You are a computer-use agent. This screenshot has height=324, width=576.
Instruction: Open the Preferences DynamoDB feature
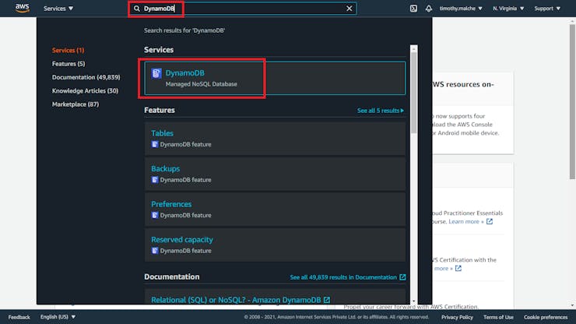[x=275, y=210]
